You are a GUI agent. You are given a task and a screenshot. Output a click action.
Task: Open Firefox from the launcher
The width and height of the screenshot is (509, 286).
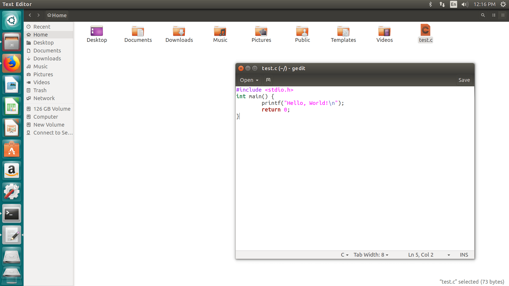click(12, 63)
